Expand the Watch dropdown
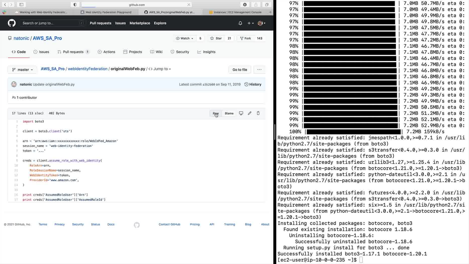469x264 pixels. (185, 38)
